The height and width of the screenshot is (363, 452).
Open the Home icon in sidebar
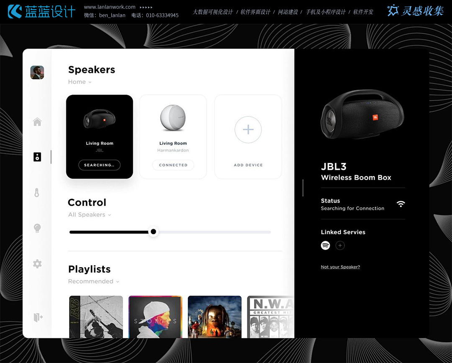pyautogui.click(x=37, y=122)
